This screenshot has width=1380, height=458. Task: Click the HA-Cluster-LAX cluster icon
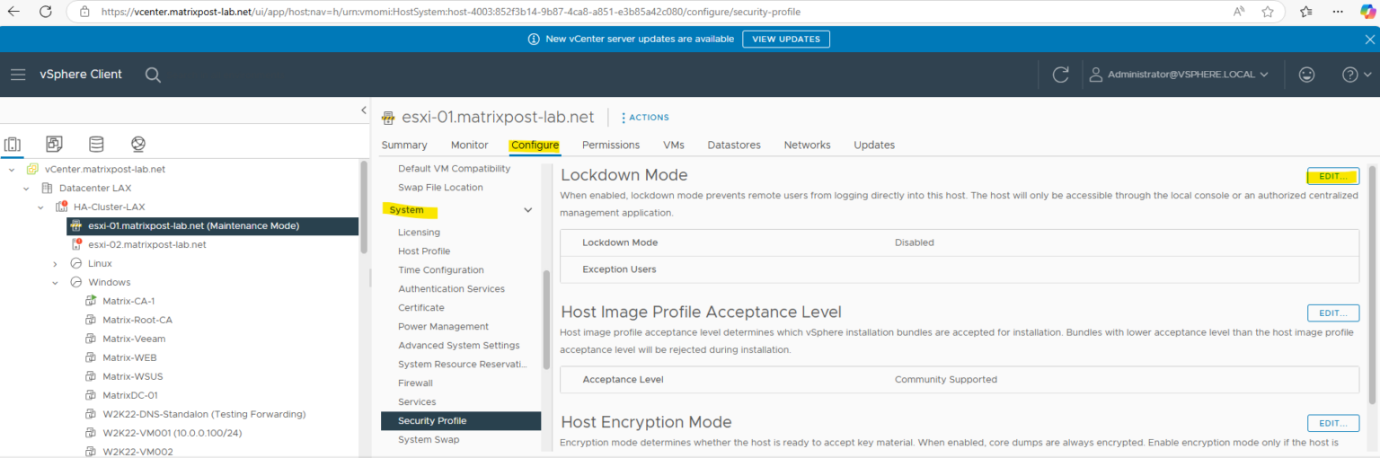[x=62, y=207]
